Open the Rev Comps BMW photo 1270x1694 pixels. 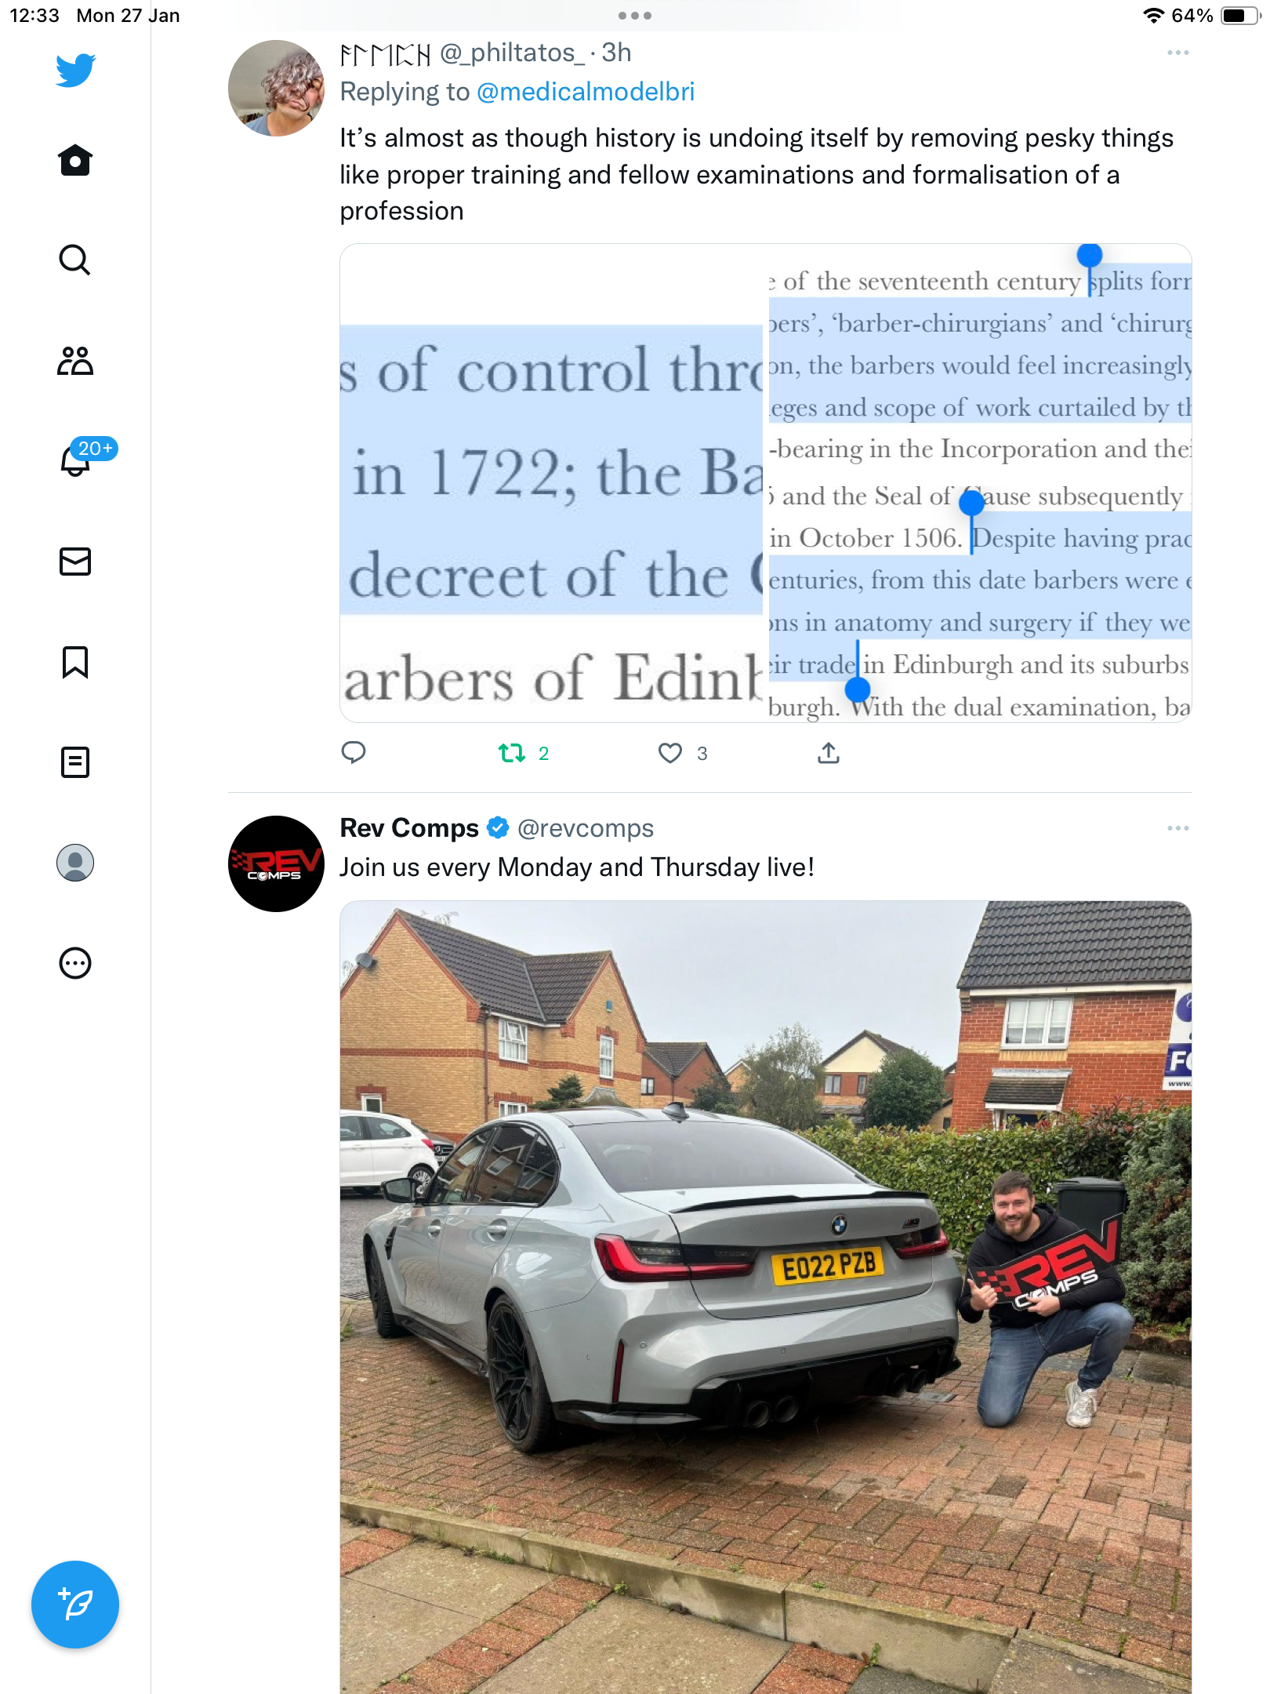click(x=766, y=1297)
